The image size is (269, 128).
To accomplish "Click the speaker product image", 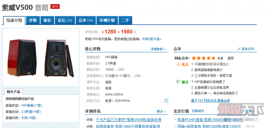I will 41,58.
